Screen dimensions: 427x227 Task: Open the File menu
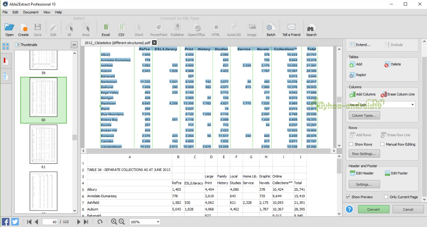point(5,12)
